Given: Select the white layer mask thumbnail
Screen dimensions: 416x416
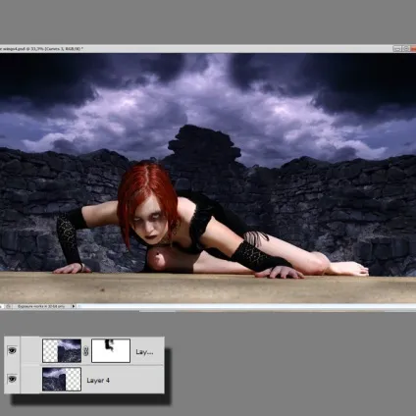Looking at the screenshot, I should pyautogui.click(x=111, y=350).
